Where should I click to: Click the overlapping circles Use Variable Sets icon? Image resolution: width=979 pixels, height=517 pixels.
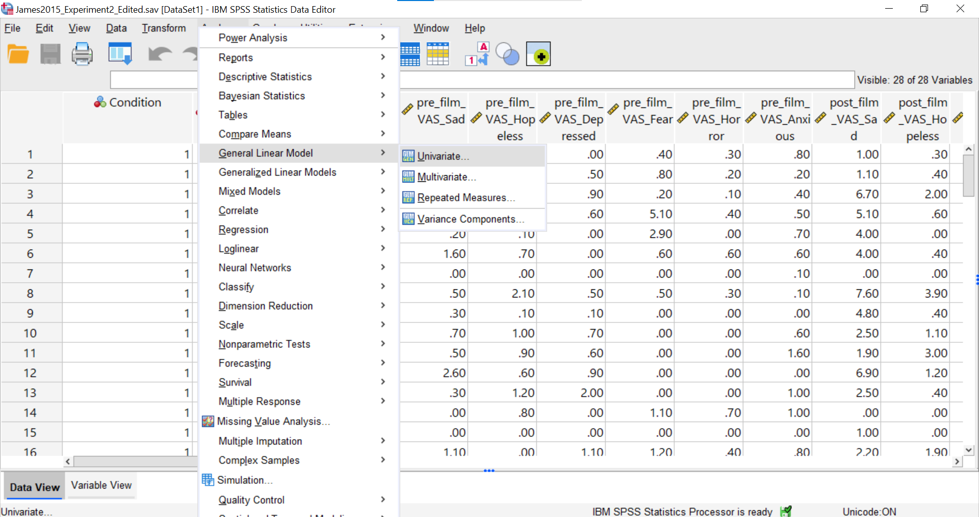(x=507, y=54)
